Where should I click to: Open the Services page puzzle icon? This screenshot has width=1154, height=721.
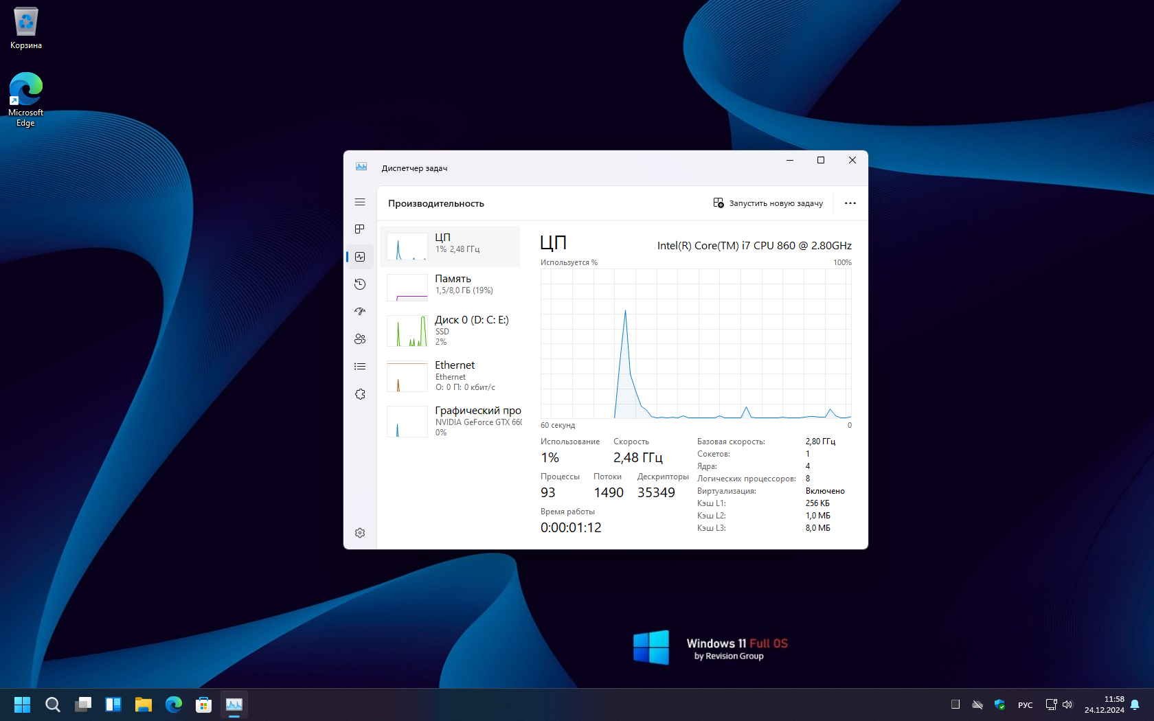click(x=360, y=394)
